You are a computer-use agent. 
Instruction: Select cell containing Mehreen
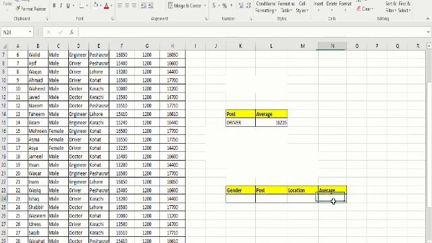[38, 131]
